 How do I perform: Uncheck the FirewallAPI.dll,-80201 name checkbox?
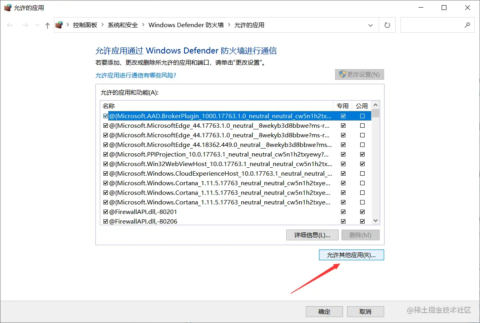[x=105, y=212]
